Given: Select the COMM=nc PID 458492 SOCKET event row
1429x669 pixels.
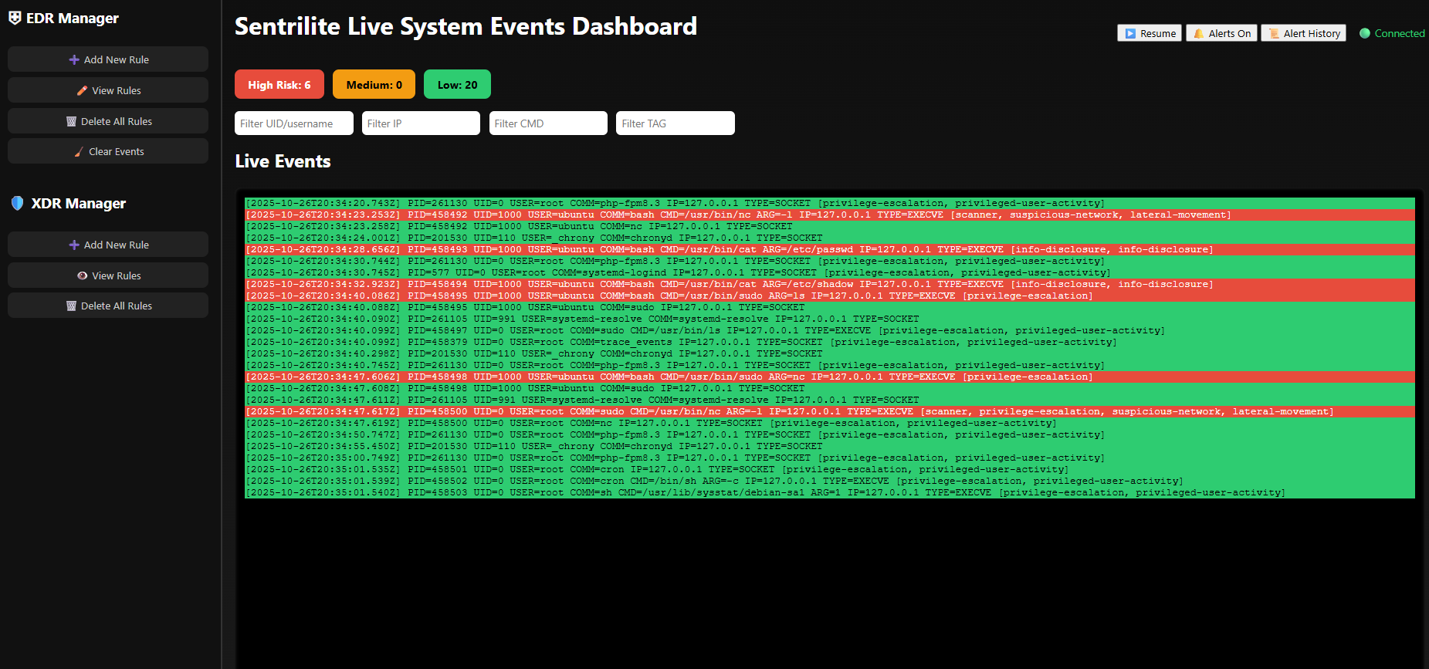Looking at the screenshot, I should point(830,227).
